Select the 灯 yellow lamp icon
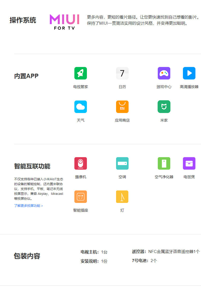This screenshot has width=201, height=288. pyautogui.click(x=122, y=197)
